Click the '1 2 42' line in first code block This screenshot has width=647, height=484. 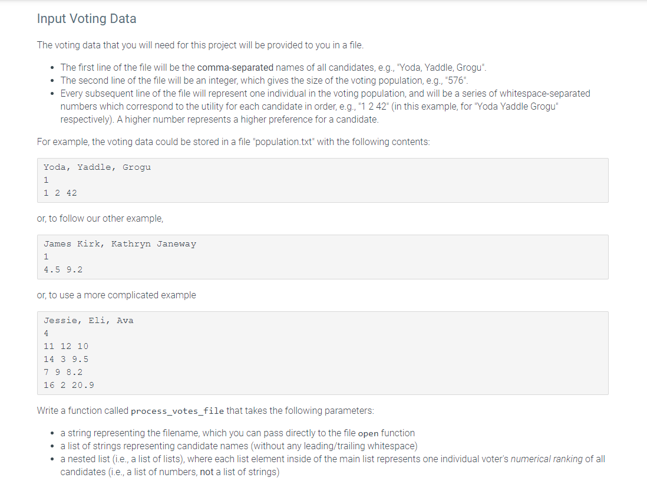(60, 193)
